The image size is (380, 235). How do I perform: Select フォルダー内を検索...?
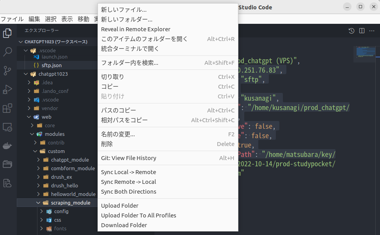click(x=168, y=63)
